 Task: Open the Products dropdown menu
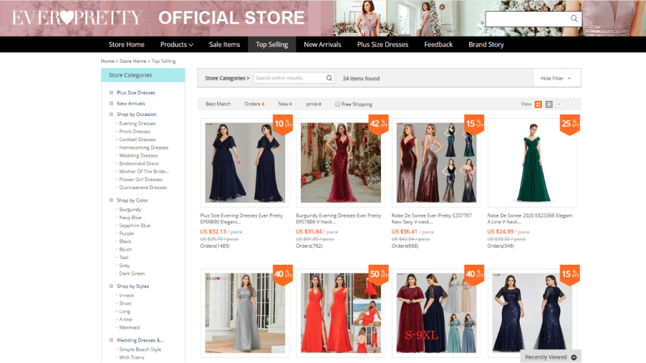tap(177, 45)
